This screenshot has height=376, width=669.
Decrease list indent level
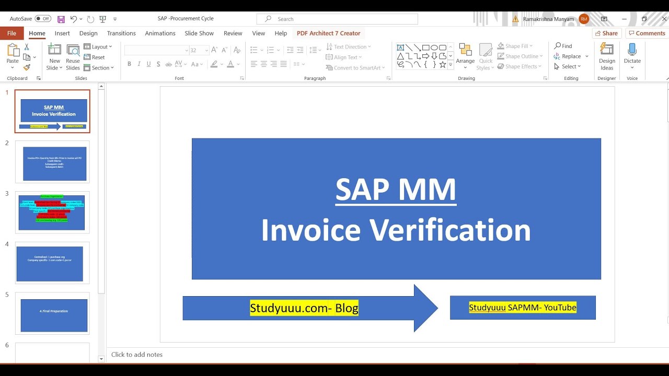(291, 50)
